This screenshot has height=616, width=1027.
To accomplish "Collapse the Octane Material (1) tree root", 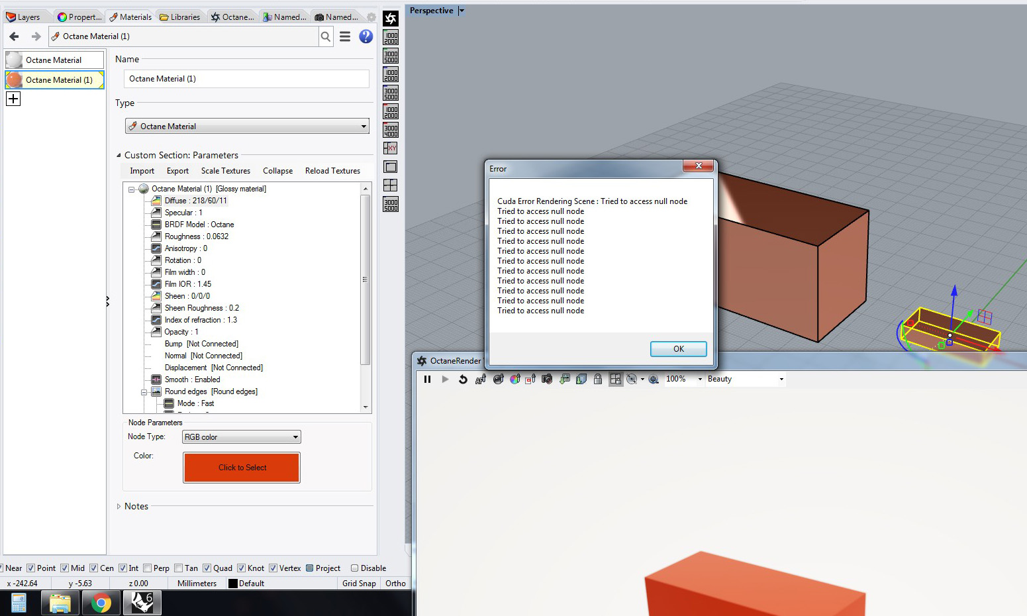I will pyautogui.click(x=131, y=189).
